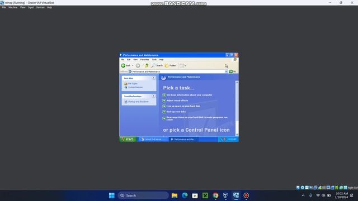
Task: Collapse the Troubleshooters panel chevron
Action: [x=153, y=96]
